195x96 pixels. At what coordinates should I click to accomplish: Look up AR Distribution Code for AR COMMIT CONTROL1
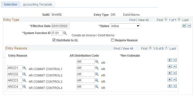[97, 68]
